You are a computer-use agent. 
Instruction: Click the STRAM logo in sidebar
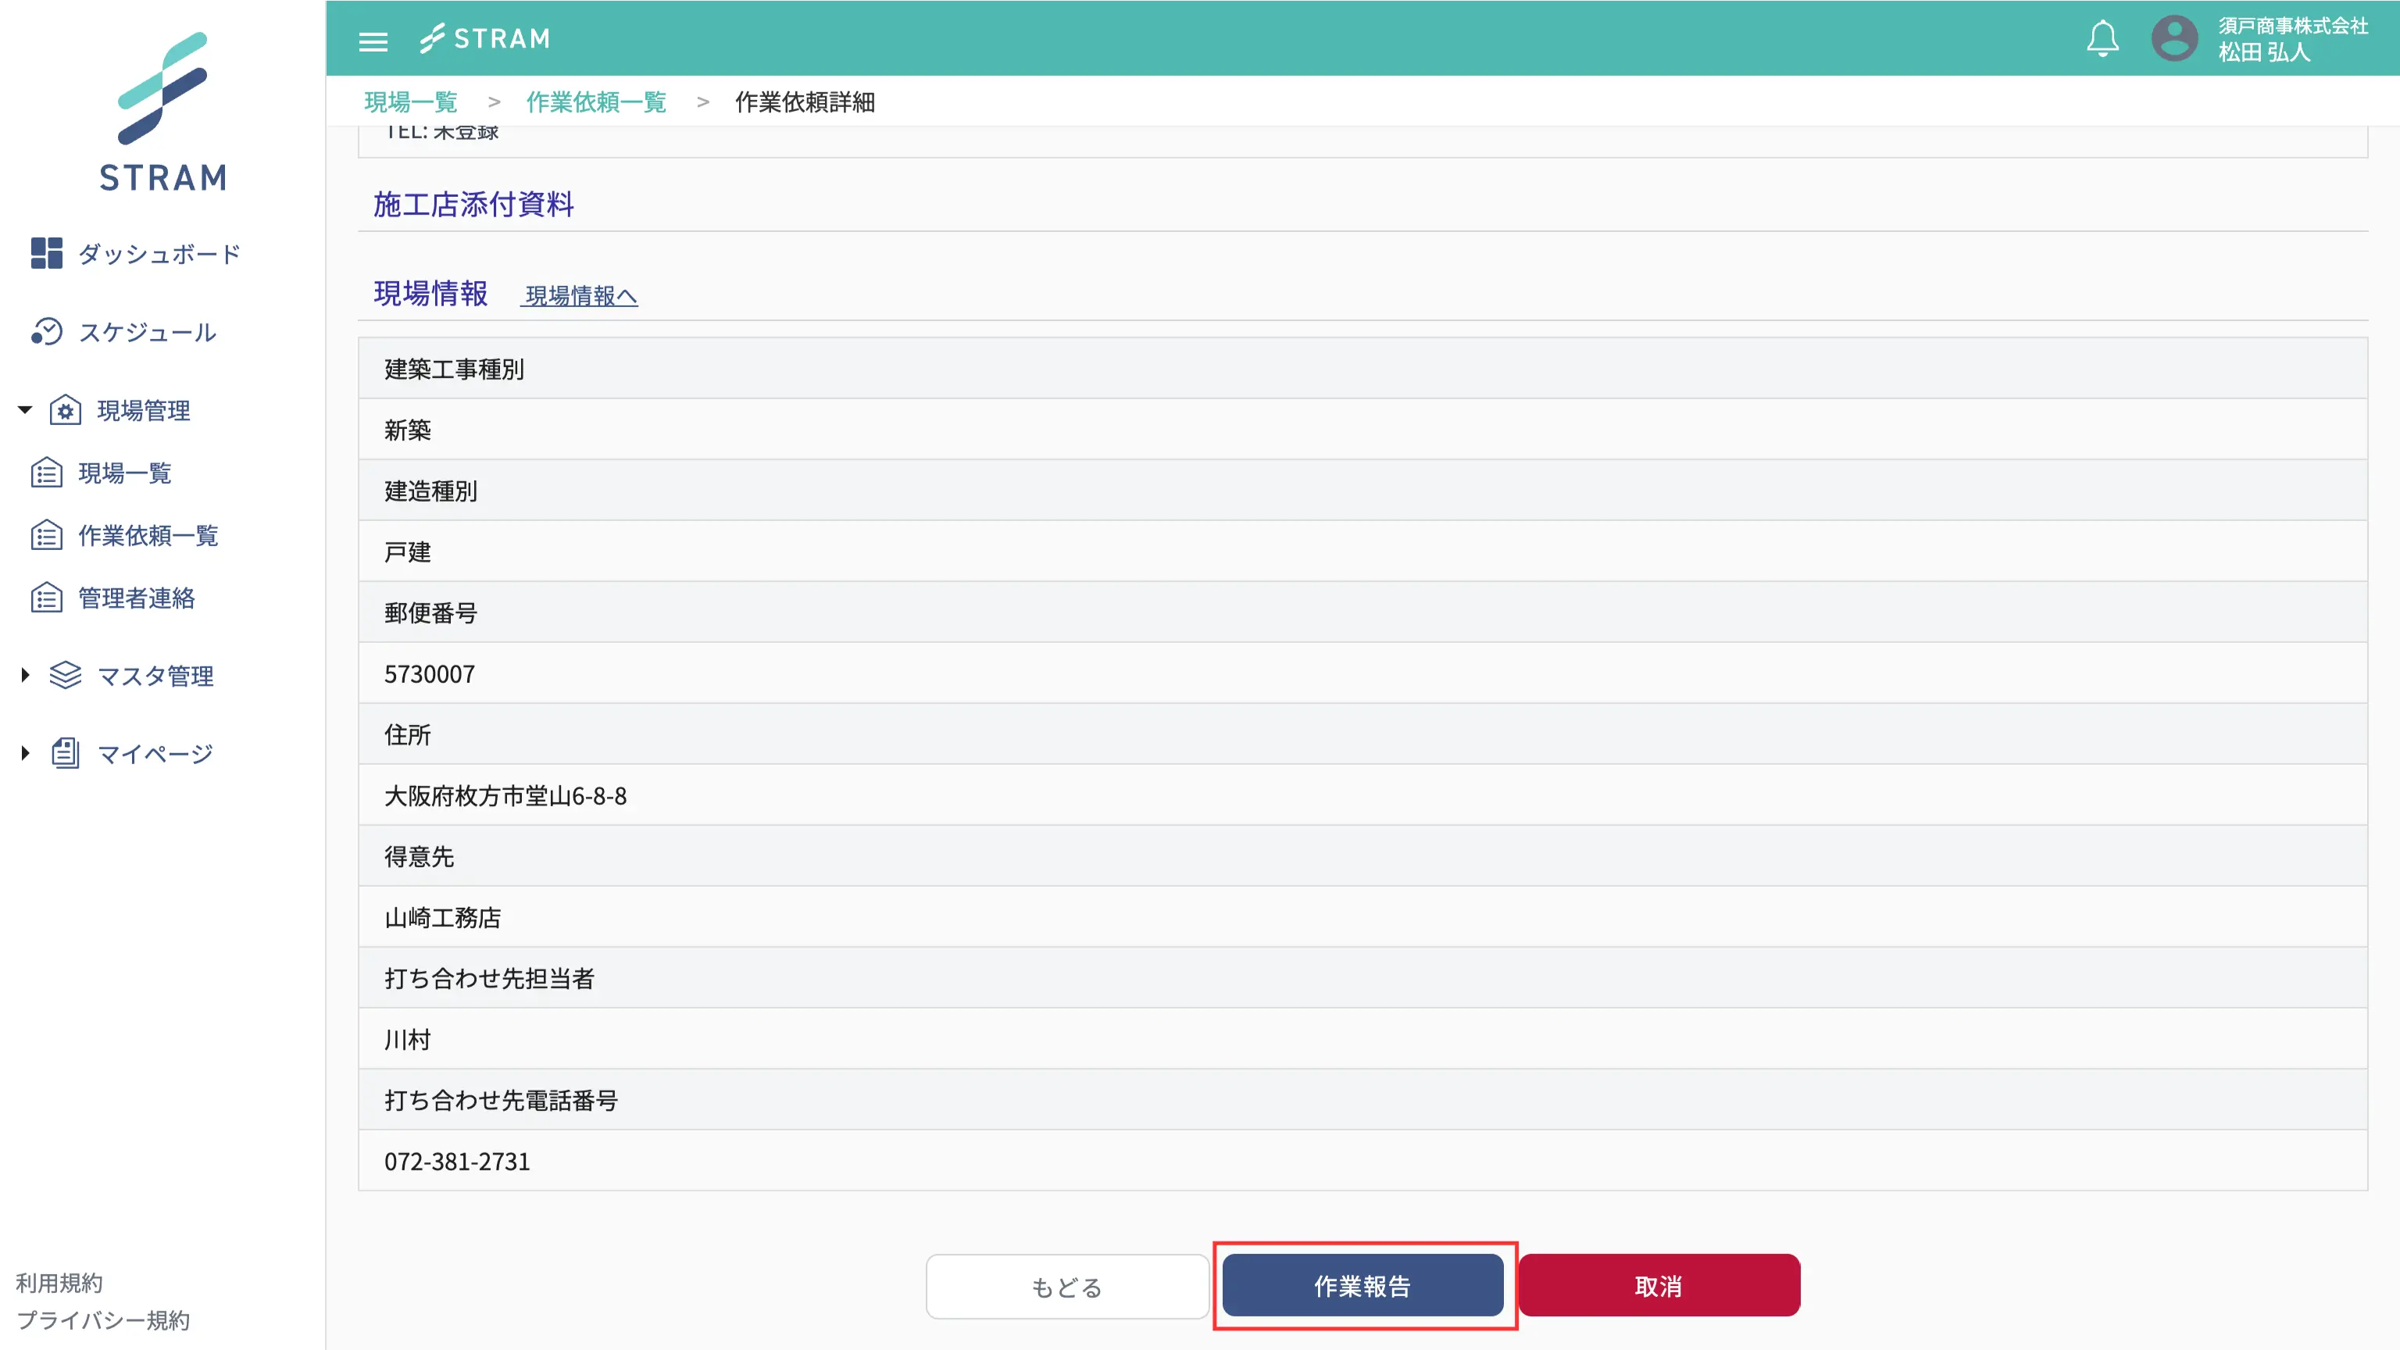pos(162,112)
